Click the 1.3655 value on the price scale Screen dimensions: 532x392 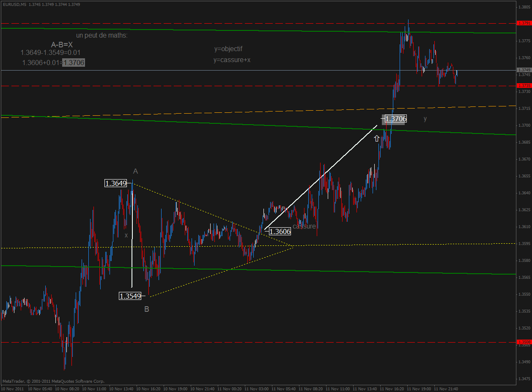click(524, 176)
